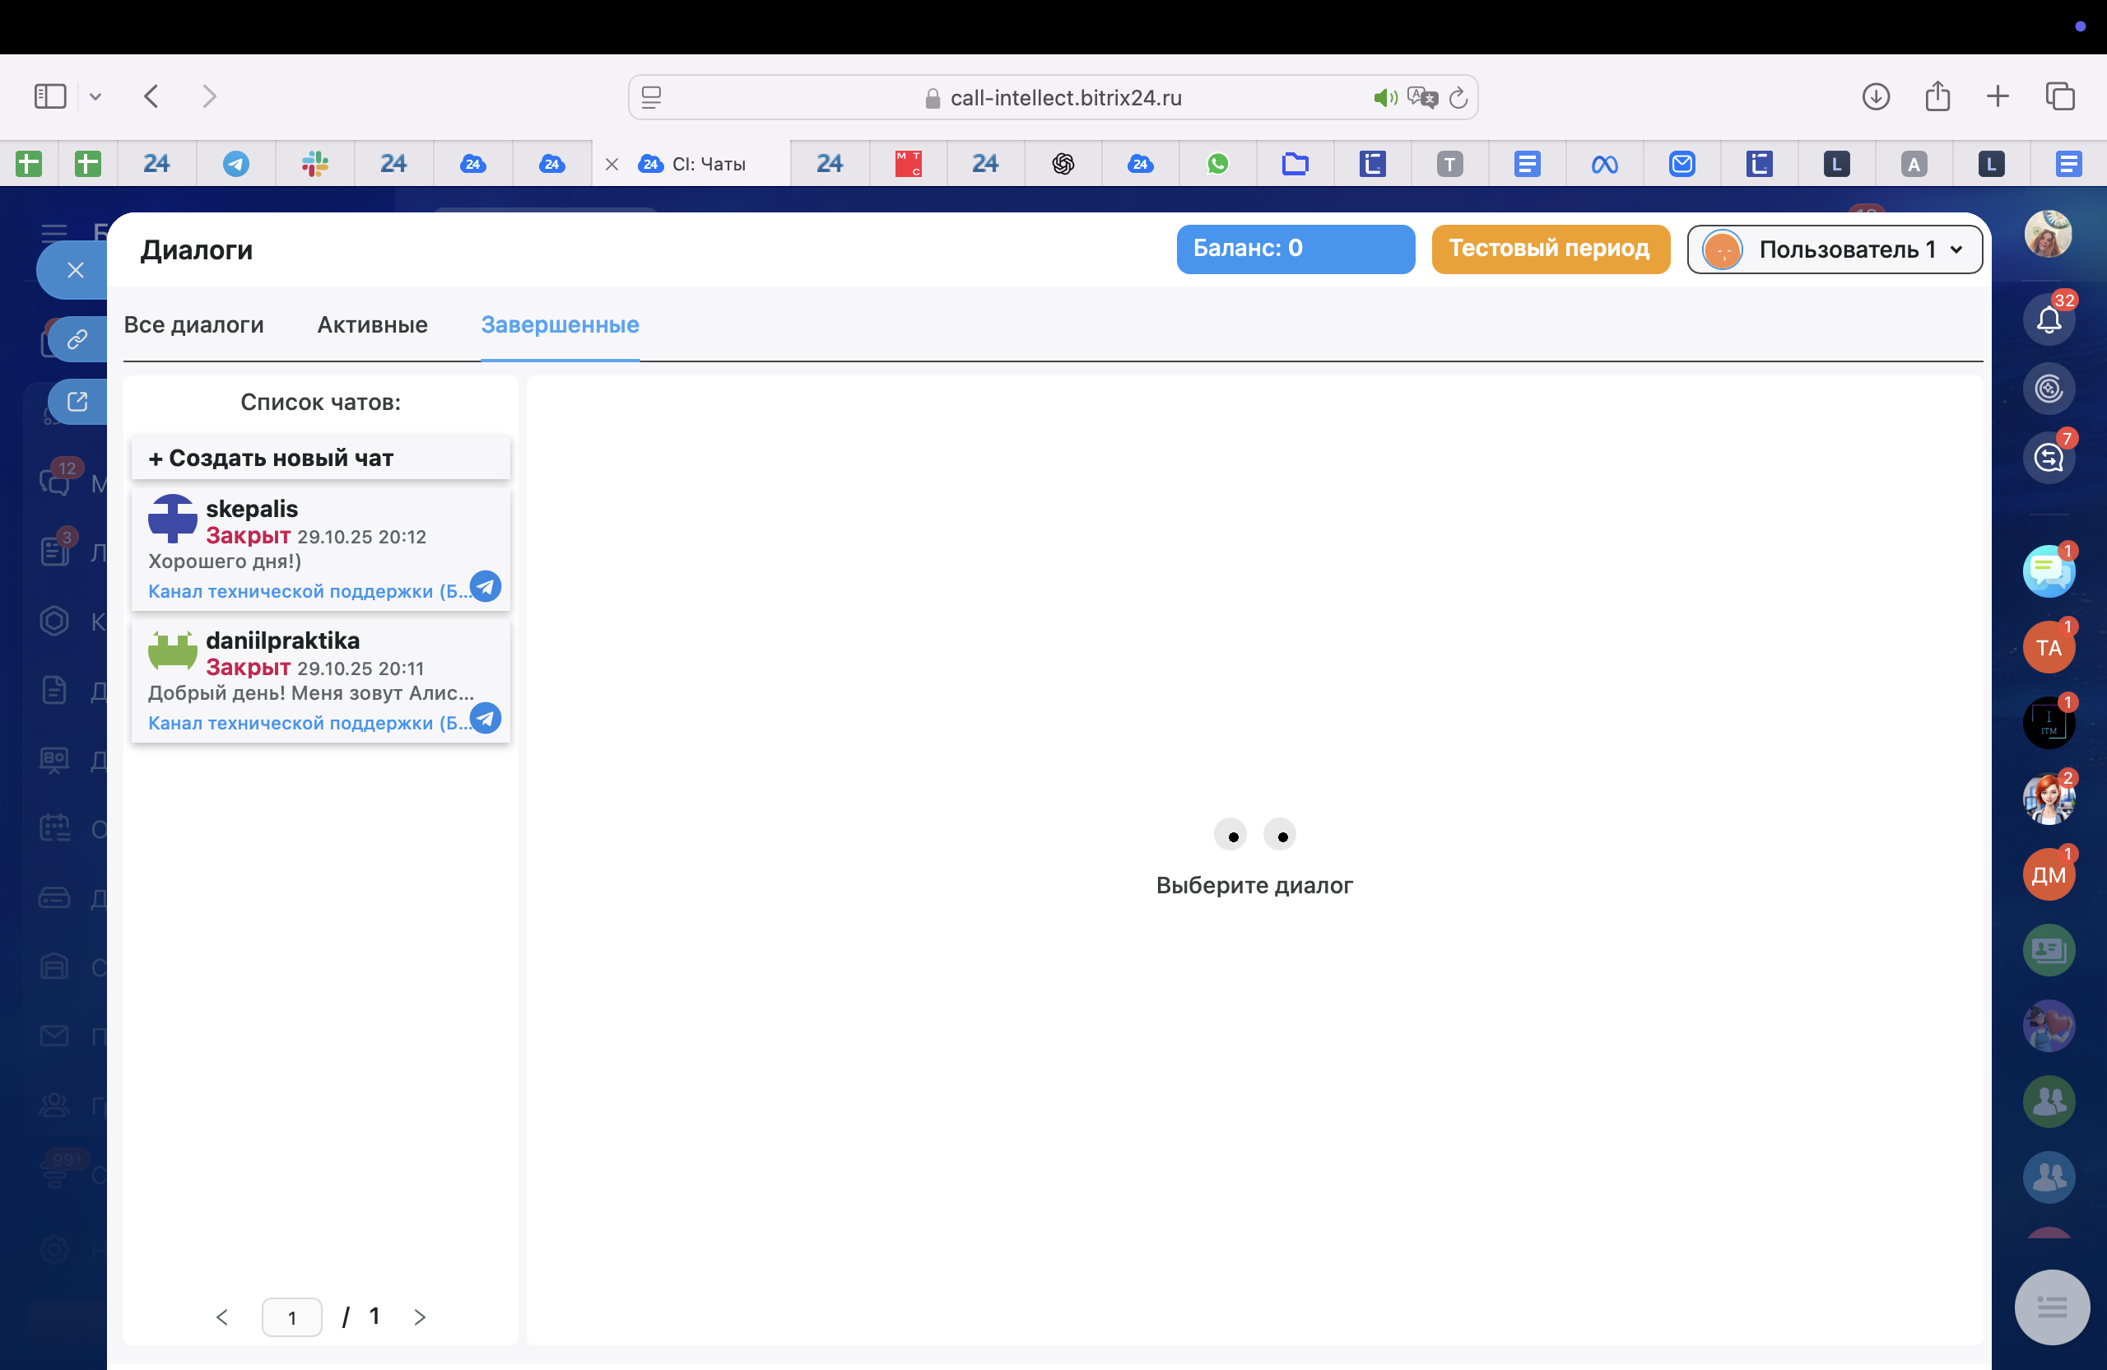This screenshot has width=2107, height=1370.
Task: Open the daniilpraktika chat entry
Action: [x=320, y=680]
